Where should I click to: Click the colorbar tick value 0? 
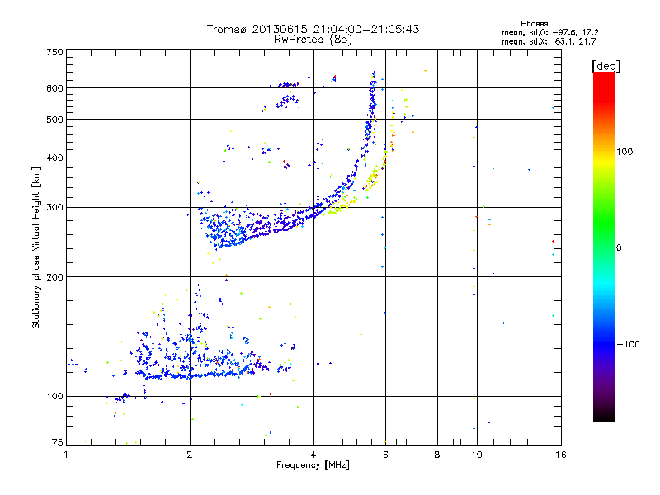(x=619, y=248)
